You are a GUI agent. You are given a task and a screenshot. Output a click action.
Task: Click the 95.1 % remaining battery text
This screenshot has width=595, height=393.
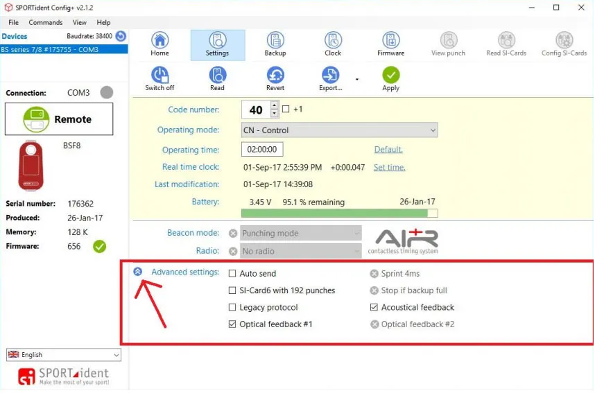(314, 202)
